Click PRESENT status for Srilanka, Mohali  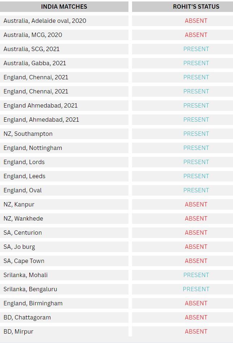click(196, 275)
